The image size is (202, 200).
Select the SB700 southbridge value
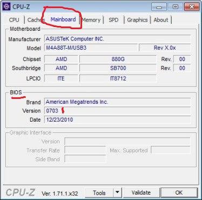coord(118,68)
